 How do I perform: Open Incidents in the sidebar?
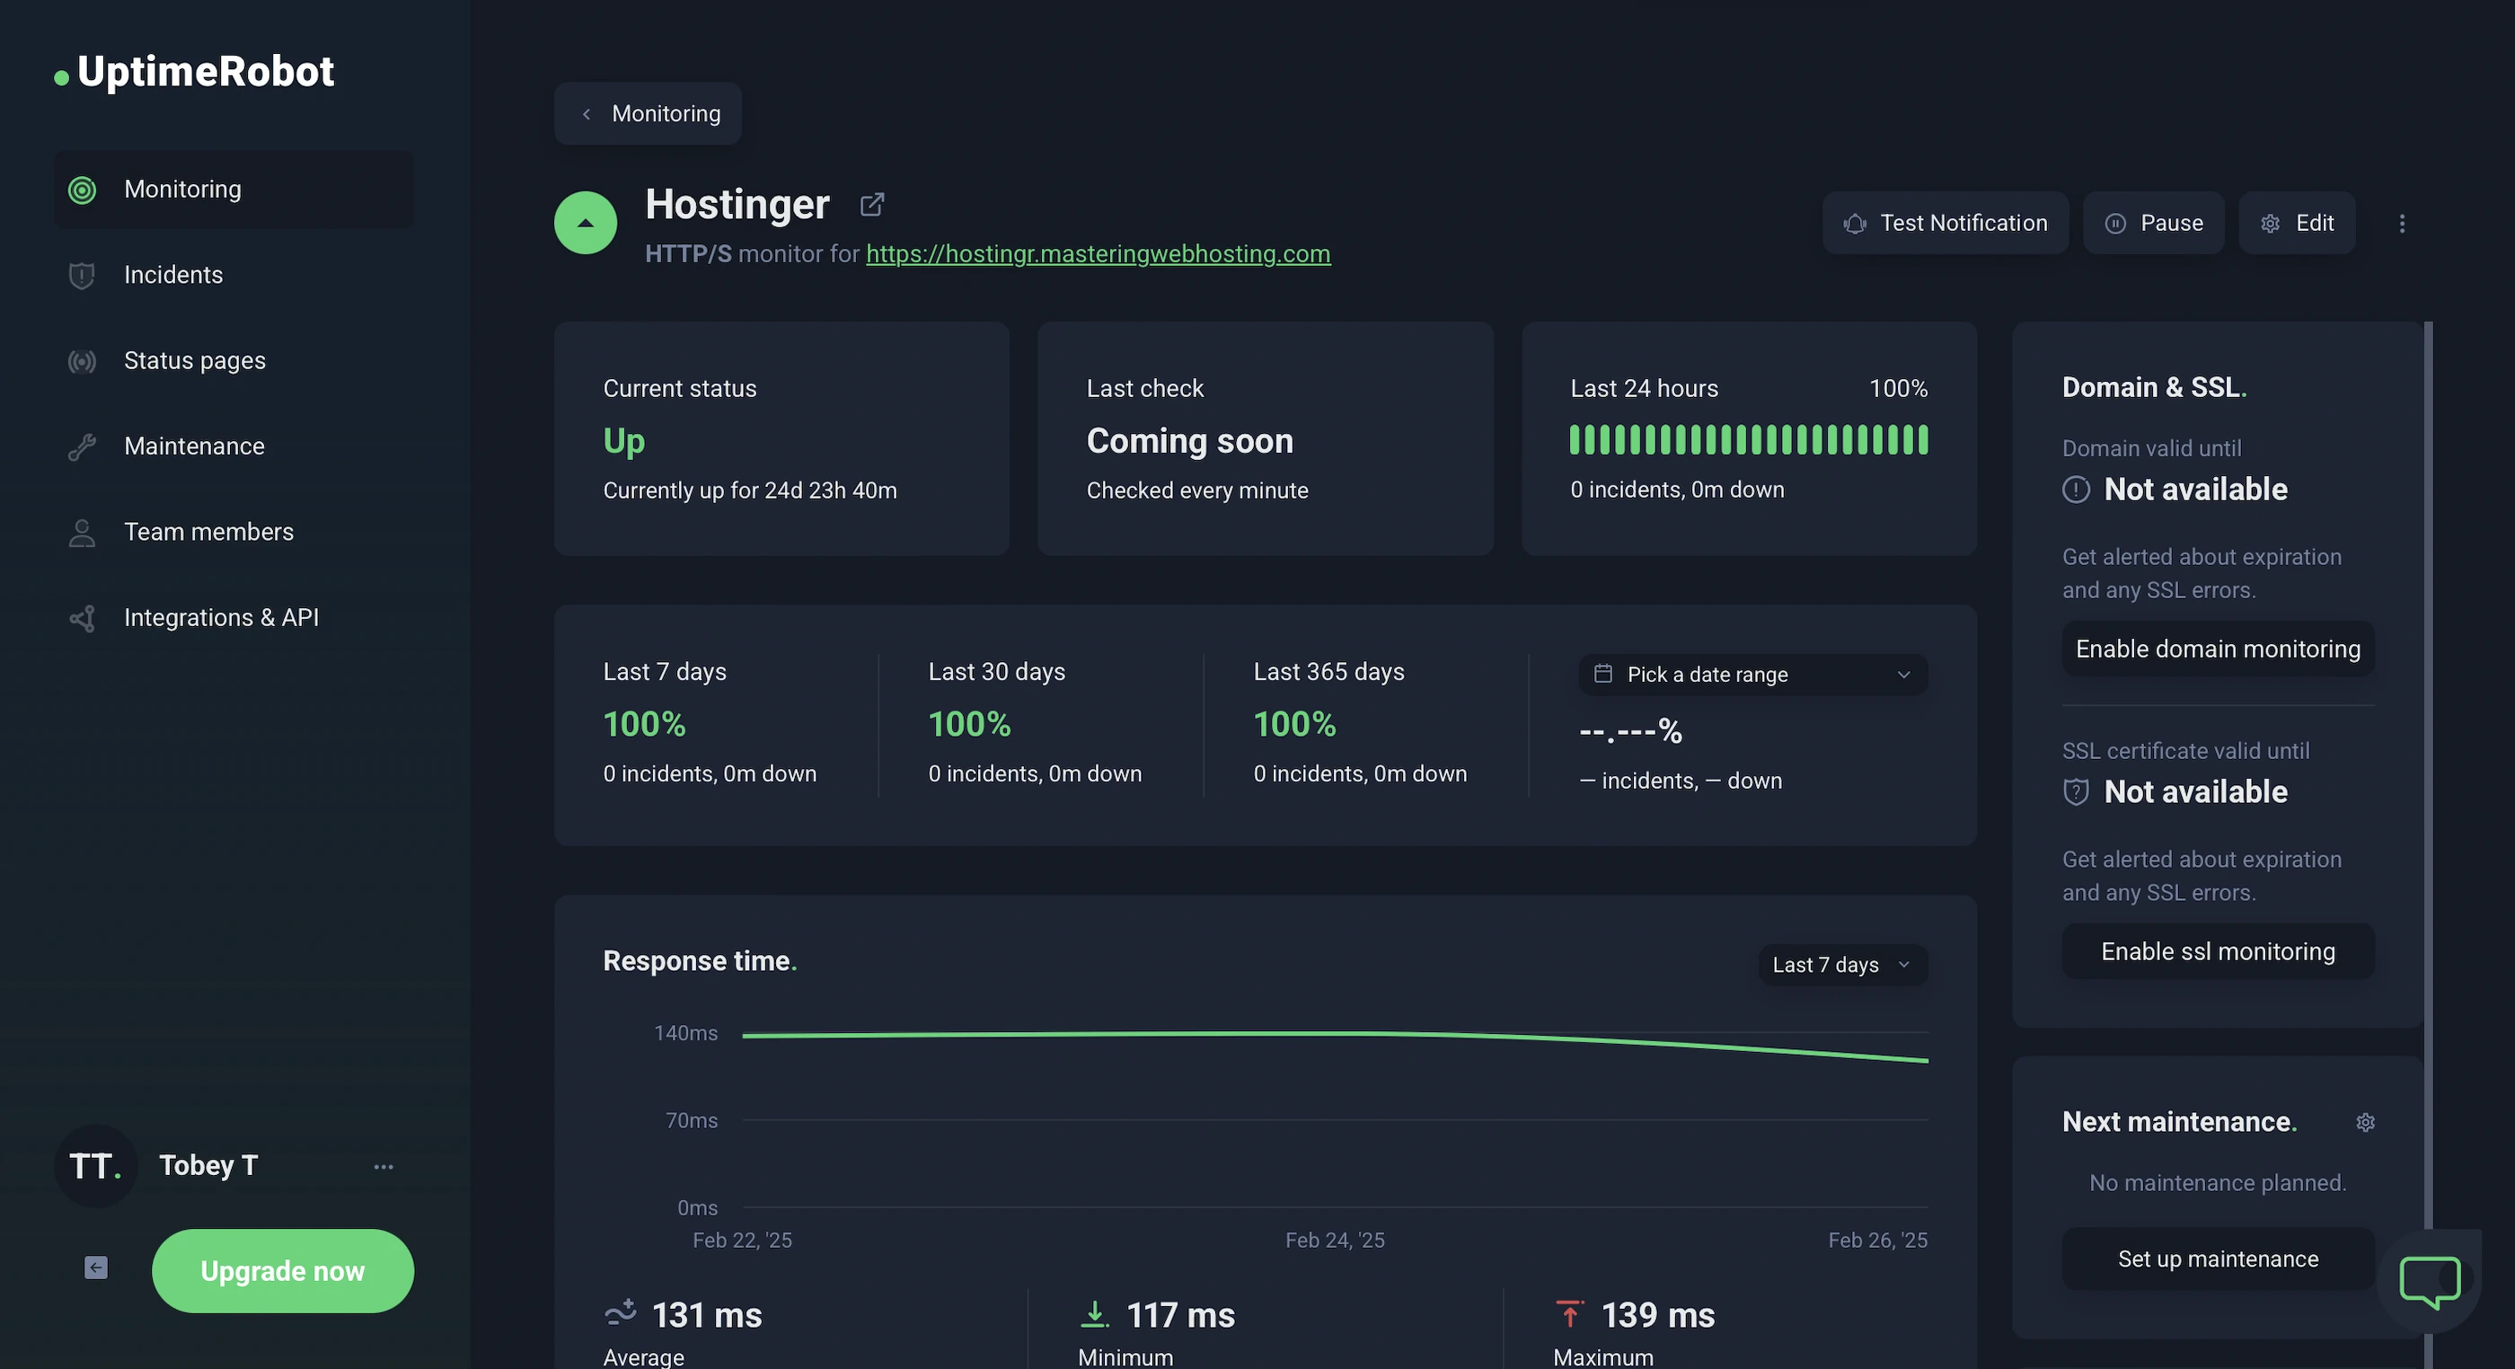pos(172,276)
